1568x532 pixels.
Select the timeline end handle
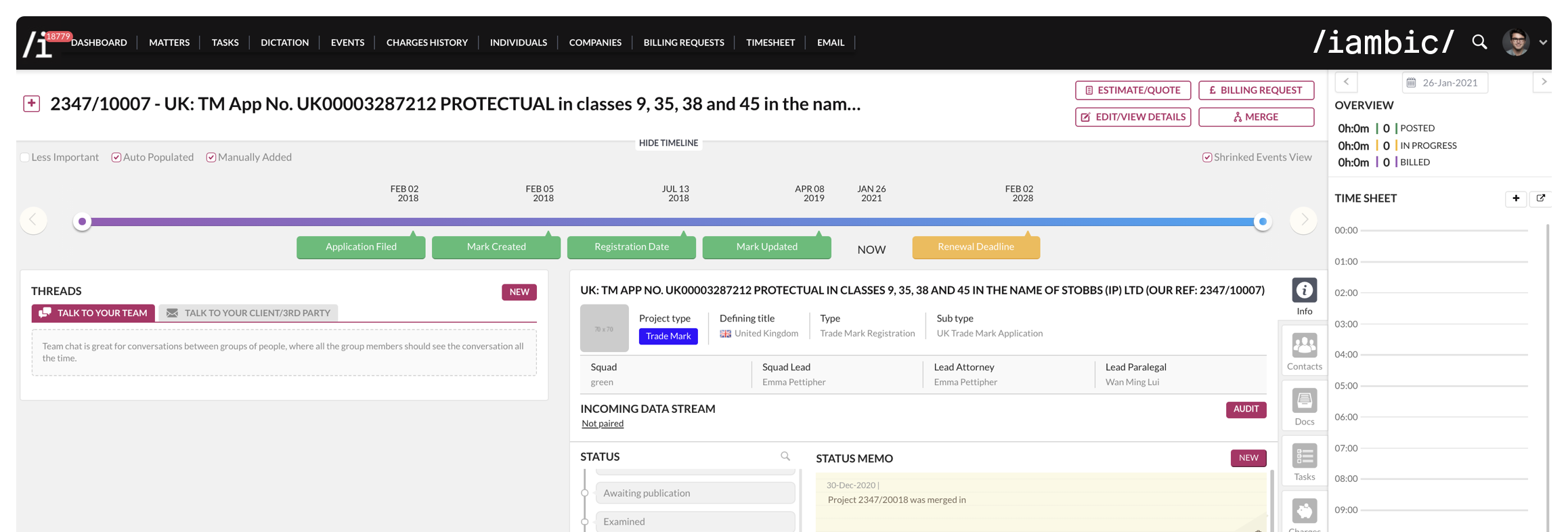pos(1262,221)
